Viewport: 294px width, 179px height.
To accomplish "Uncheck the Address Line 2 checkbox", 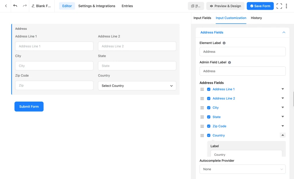I will click(x=209, y=98).
